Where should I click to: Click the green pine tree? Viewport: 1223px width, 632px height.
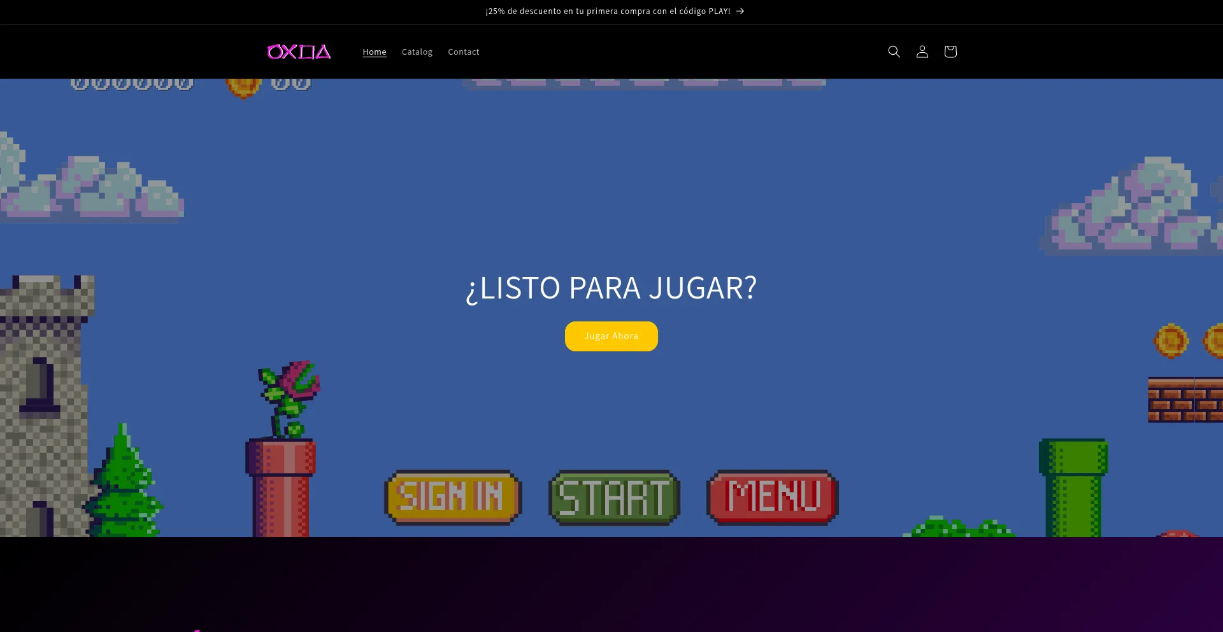coord(124,487)
